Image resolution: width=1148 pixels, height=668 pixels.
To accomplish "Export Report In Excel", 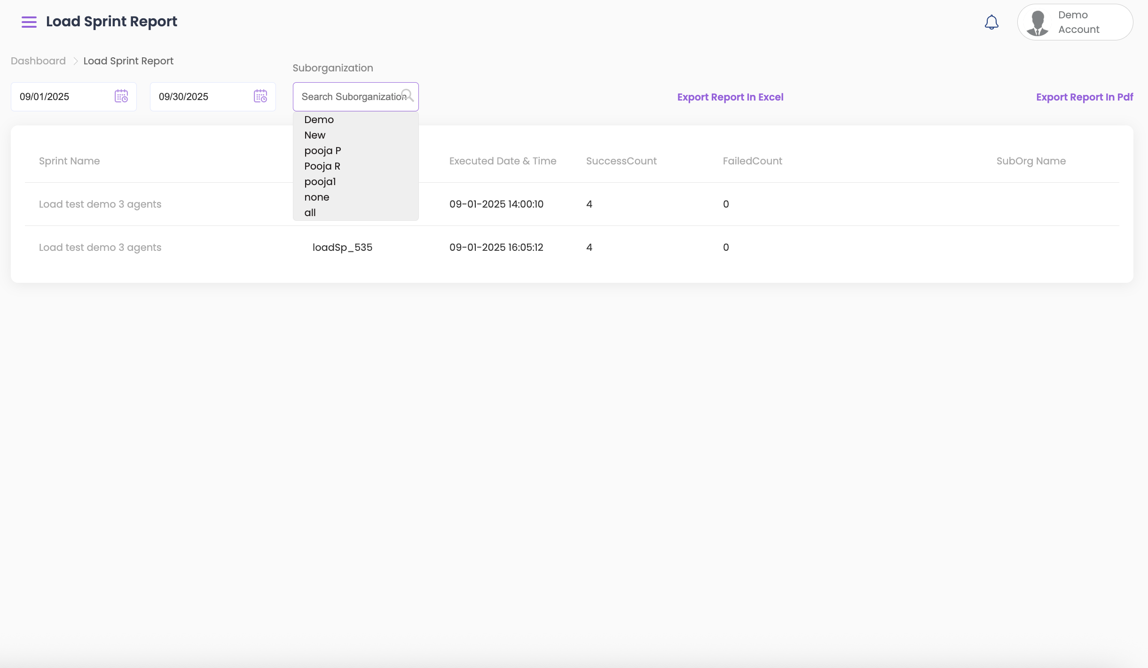I will click(x=730, y=97).
